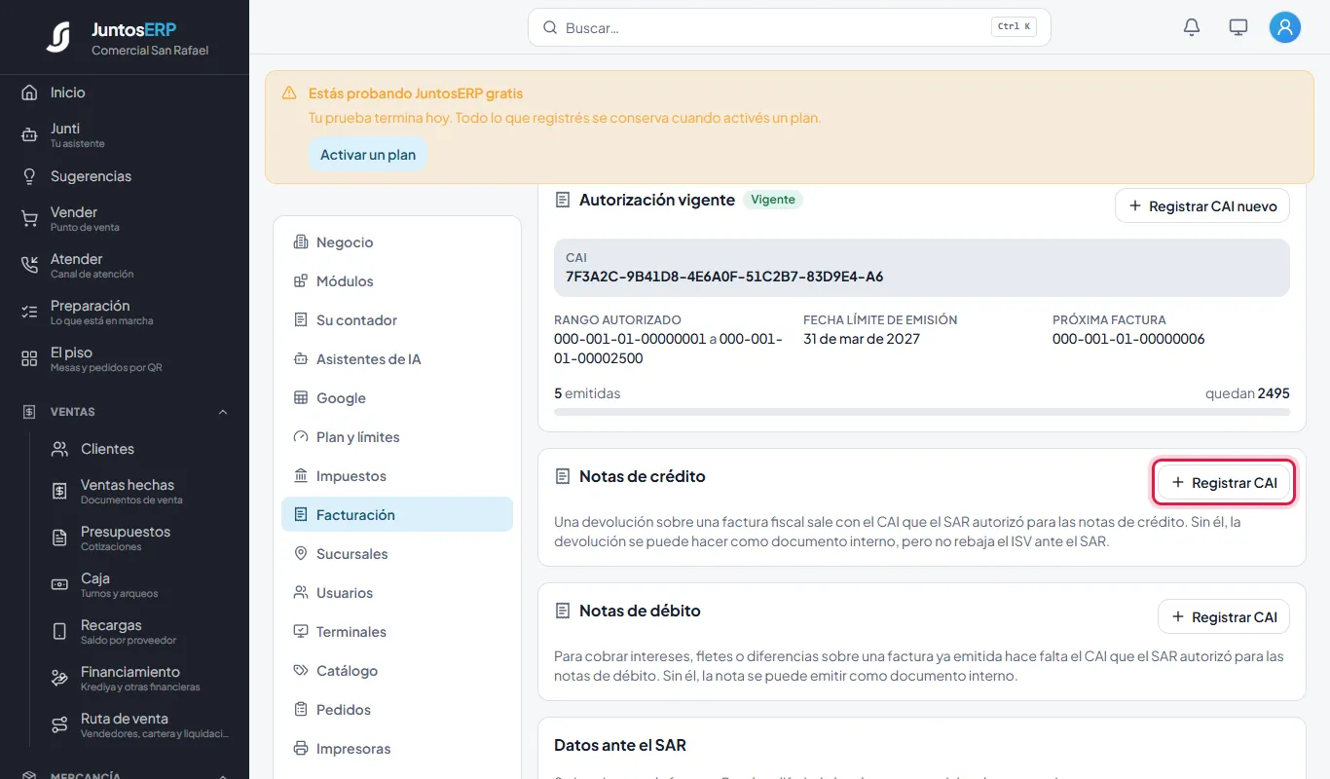This screenshot has height=779, width=1330.
Task: Click the Ruta de venta route icon
Action: [59, 725]
